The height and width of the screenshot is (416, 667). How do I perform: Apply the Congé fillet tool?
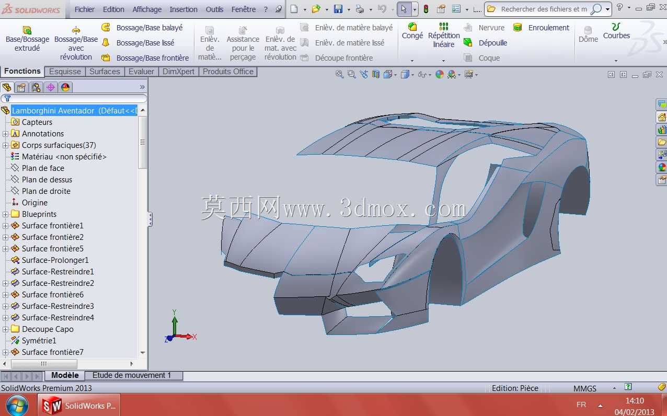click(412, 31)
